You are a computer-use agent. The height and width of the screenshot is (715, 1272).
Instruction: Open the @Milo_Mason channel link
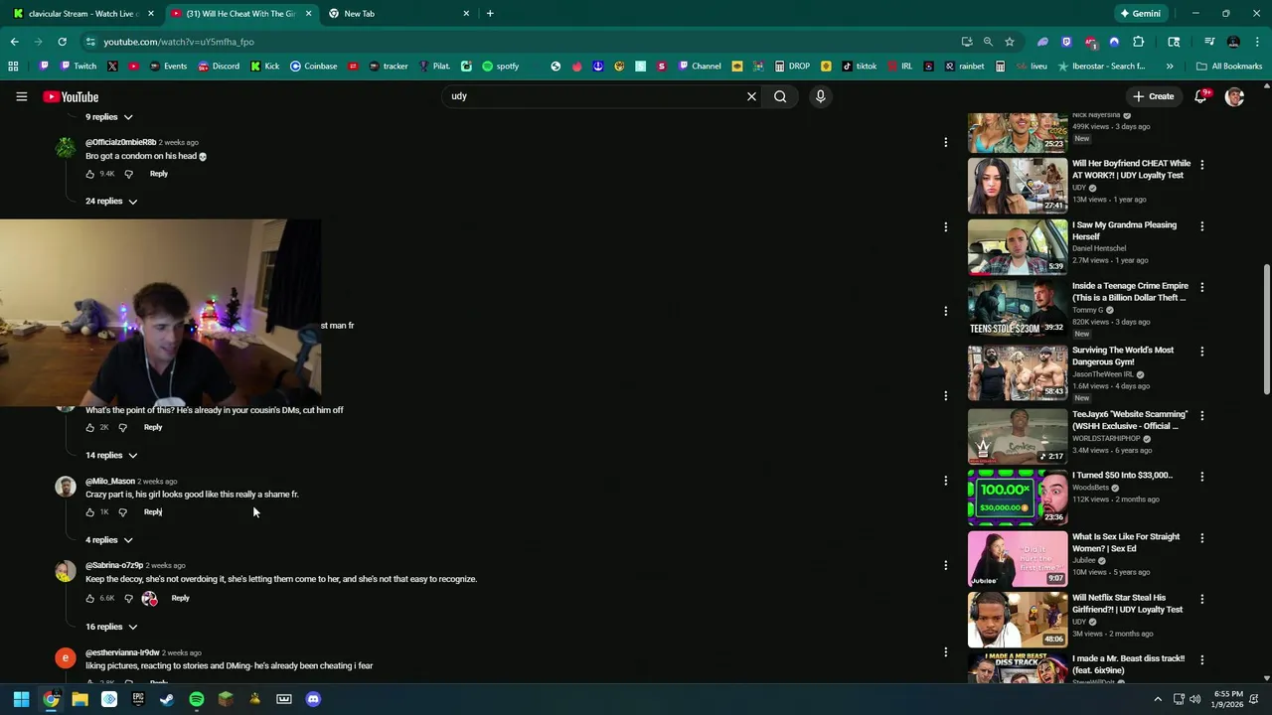point(110,481)
